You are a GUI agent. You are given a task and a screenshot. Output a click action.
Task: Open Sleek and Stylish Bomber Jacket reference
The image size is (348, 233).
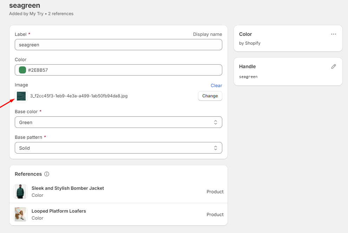[x=68, y=188]
